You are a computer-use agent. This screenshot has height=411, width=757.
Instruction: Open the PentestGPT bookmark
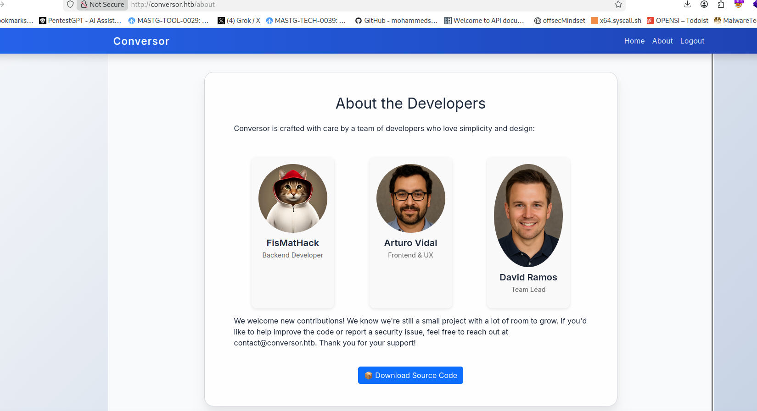click(80, 21)
